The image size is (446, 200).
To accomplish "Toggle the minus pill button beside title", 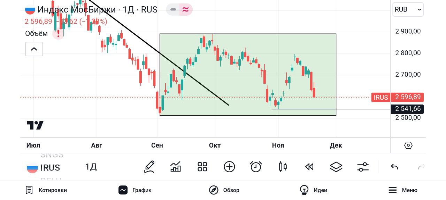I will coord(173,10).
